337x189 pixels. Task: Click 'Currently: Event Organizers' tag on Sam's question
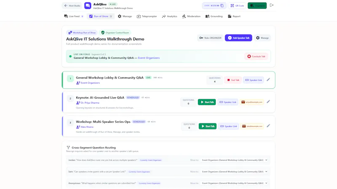[139, 172]
